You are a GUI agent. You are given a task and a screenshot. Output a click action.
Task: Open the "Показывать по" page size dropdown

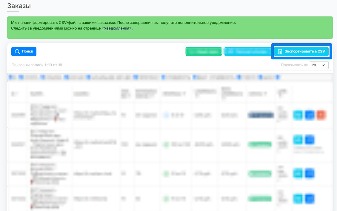(x=319, y=65)
